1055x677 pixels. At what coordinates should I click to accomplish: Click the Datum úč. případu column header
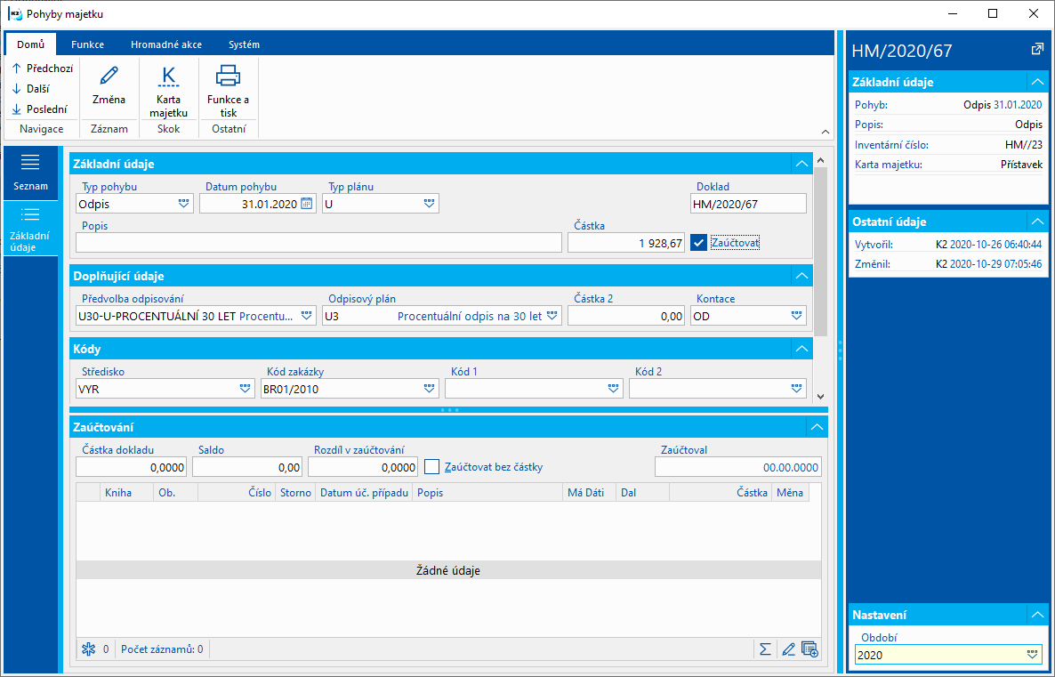[x=364, y=493]
